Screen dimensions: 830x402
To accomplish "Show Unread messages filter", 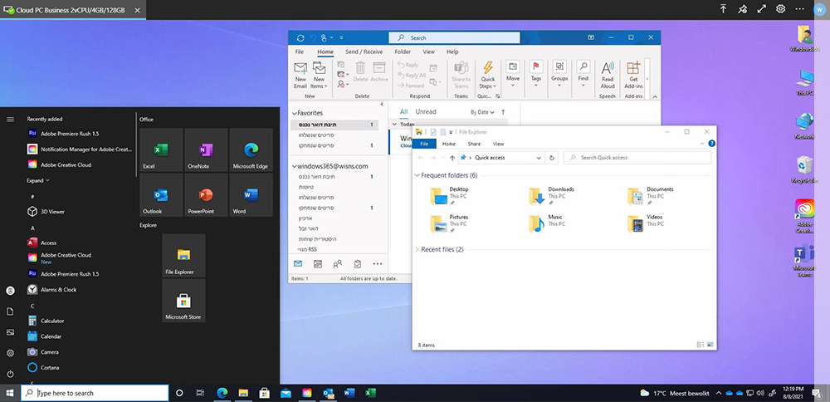I will pos(426,112).
